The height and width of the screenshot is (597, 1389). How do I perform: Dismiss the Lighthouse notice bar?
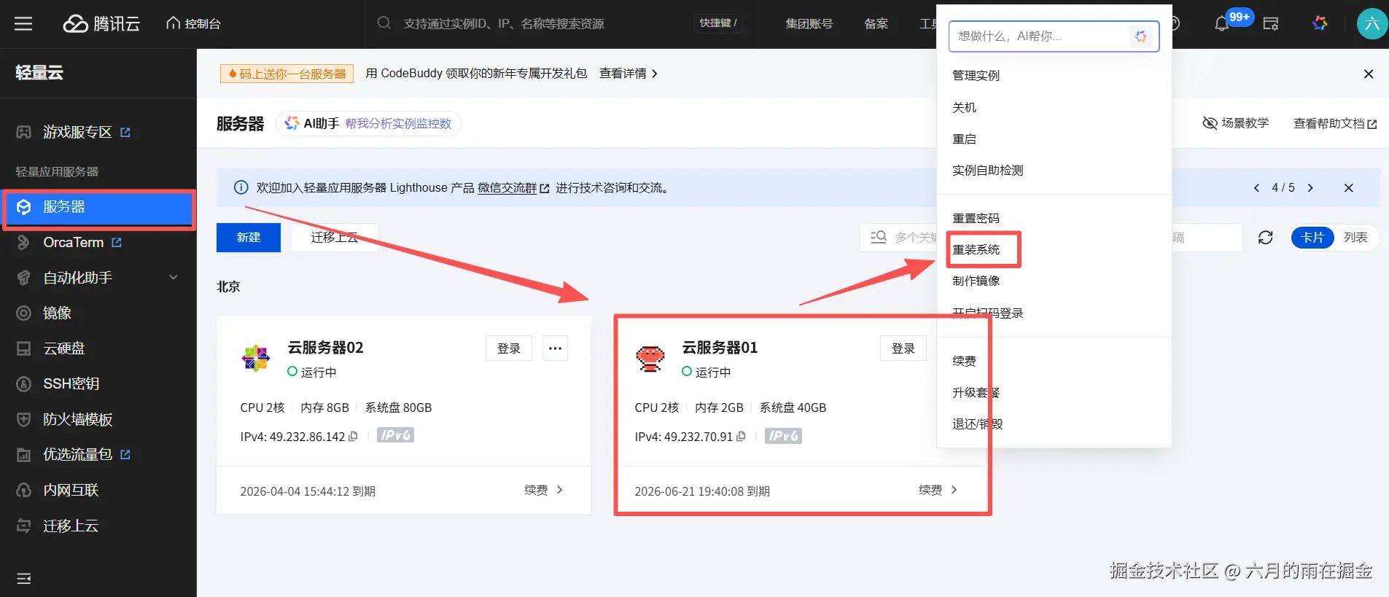(1348, 188)
